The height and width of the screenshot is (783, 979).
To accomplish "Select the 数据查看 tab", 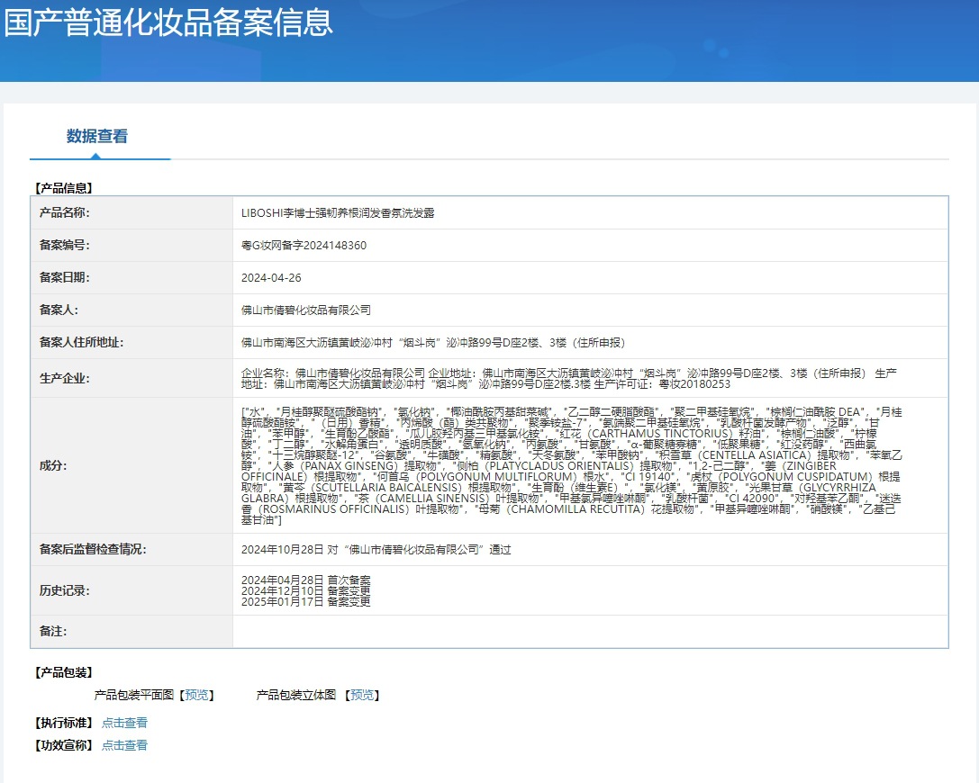I will (x=97, y=136).
